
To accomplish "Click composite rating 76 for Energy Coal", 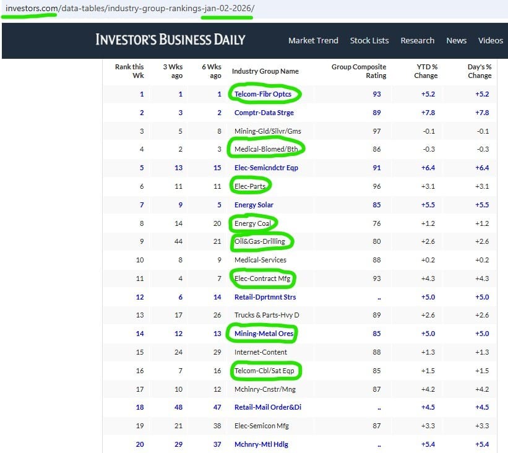I will [x=376, y=223].
